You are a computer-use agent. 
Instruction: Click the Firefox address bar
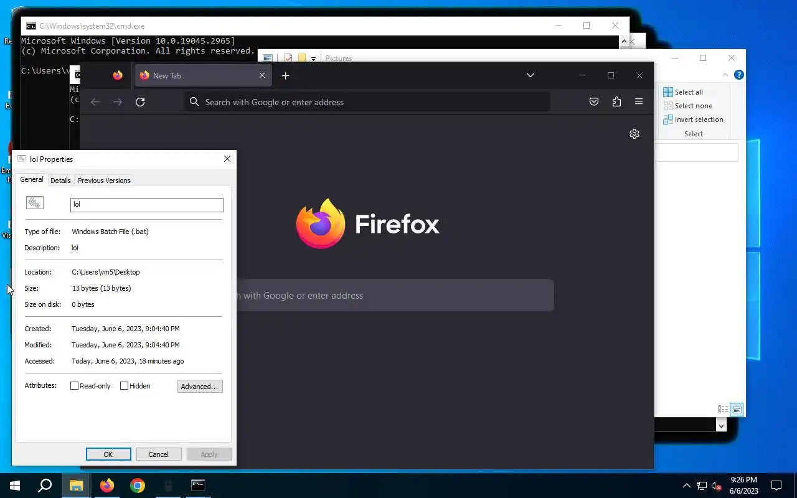(x=367, y=102)
